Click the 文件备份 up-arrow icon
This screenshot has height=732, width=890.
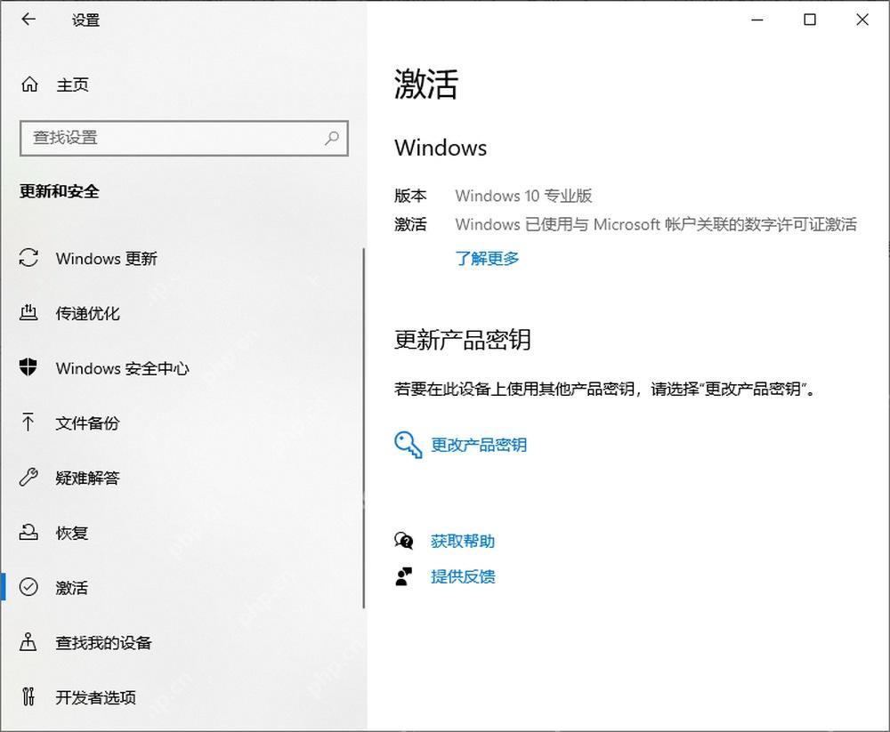click(x=28, y=422)
